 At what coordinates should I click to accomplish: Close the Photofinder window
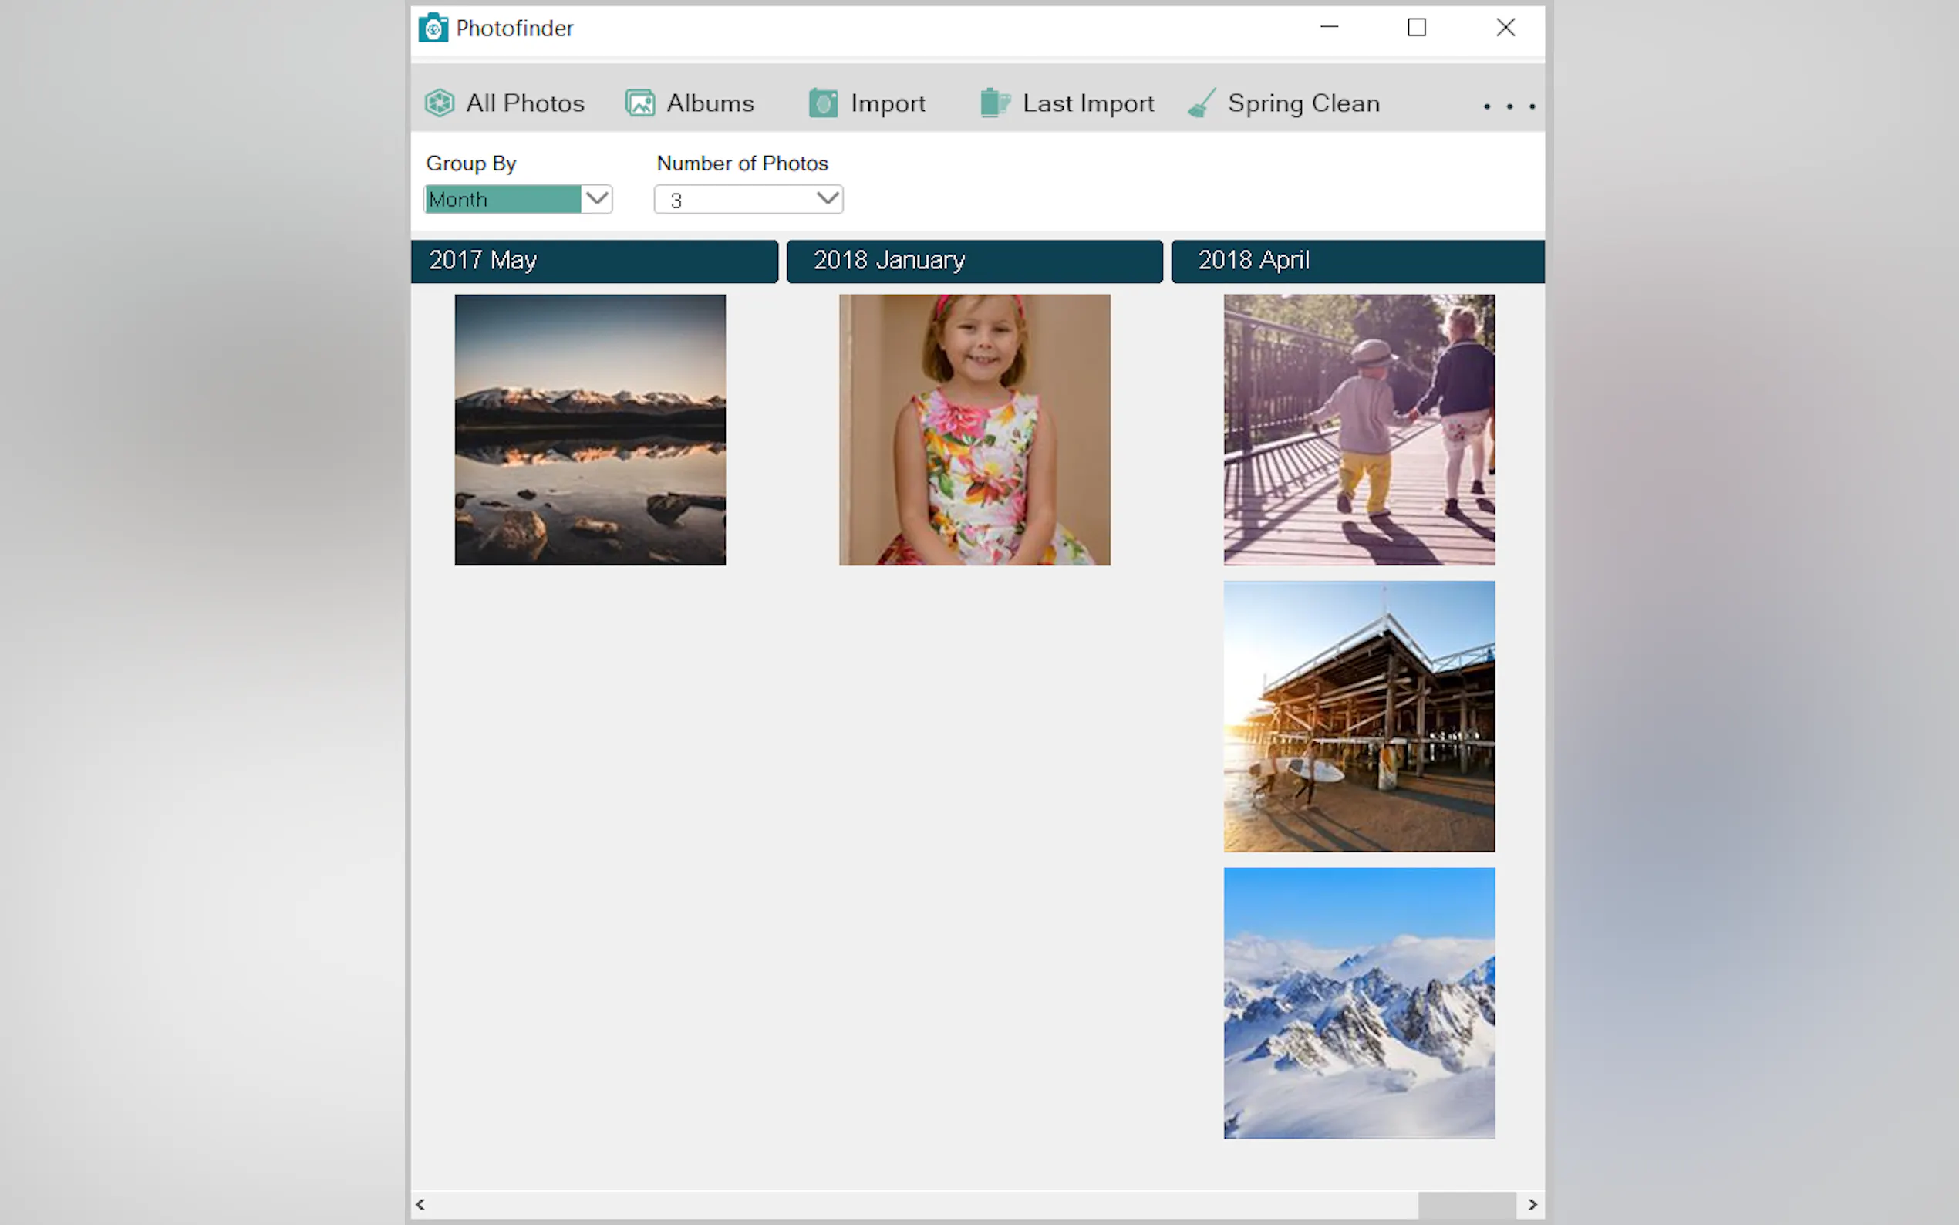(1505, 28)
